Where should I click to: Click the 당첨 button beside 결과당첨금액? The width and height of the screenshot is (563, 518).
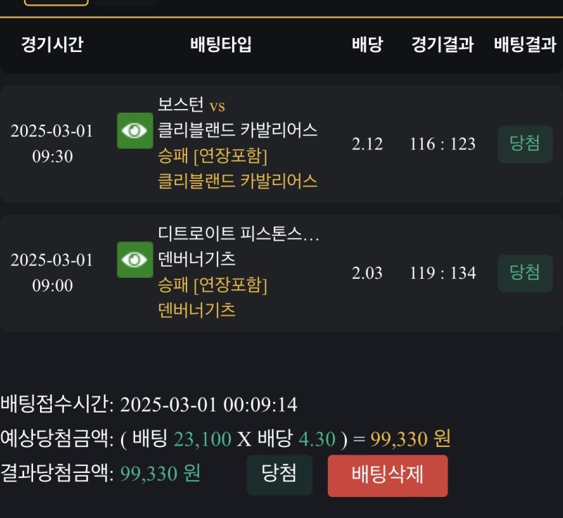tap(279, 474)
